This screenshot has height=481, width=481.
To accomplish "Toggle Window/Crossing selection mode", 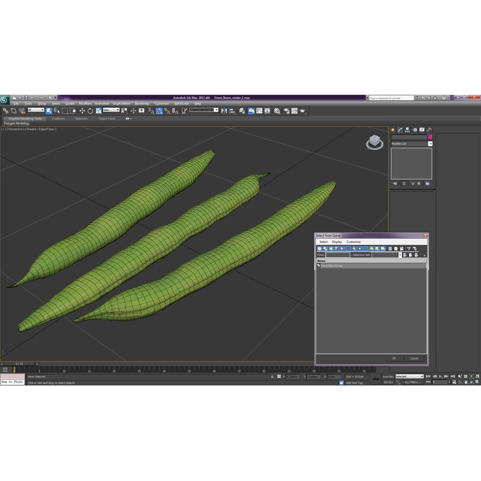I will [x=73, y=111].
